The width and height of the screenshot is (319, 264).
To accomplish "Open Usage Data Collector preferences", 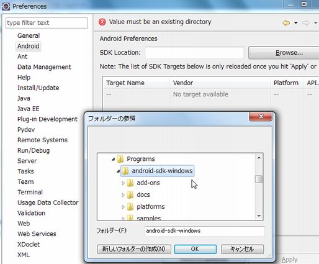I will [48, 203].
